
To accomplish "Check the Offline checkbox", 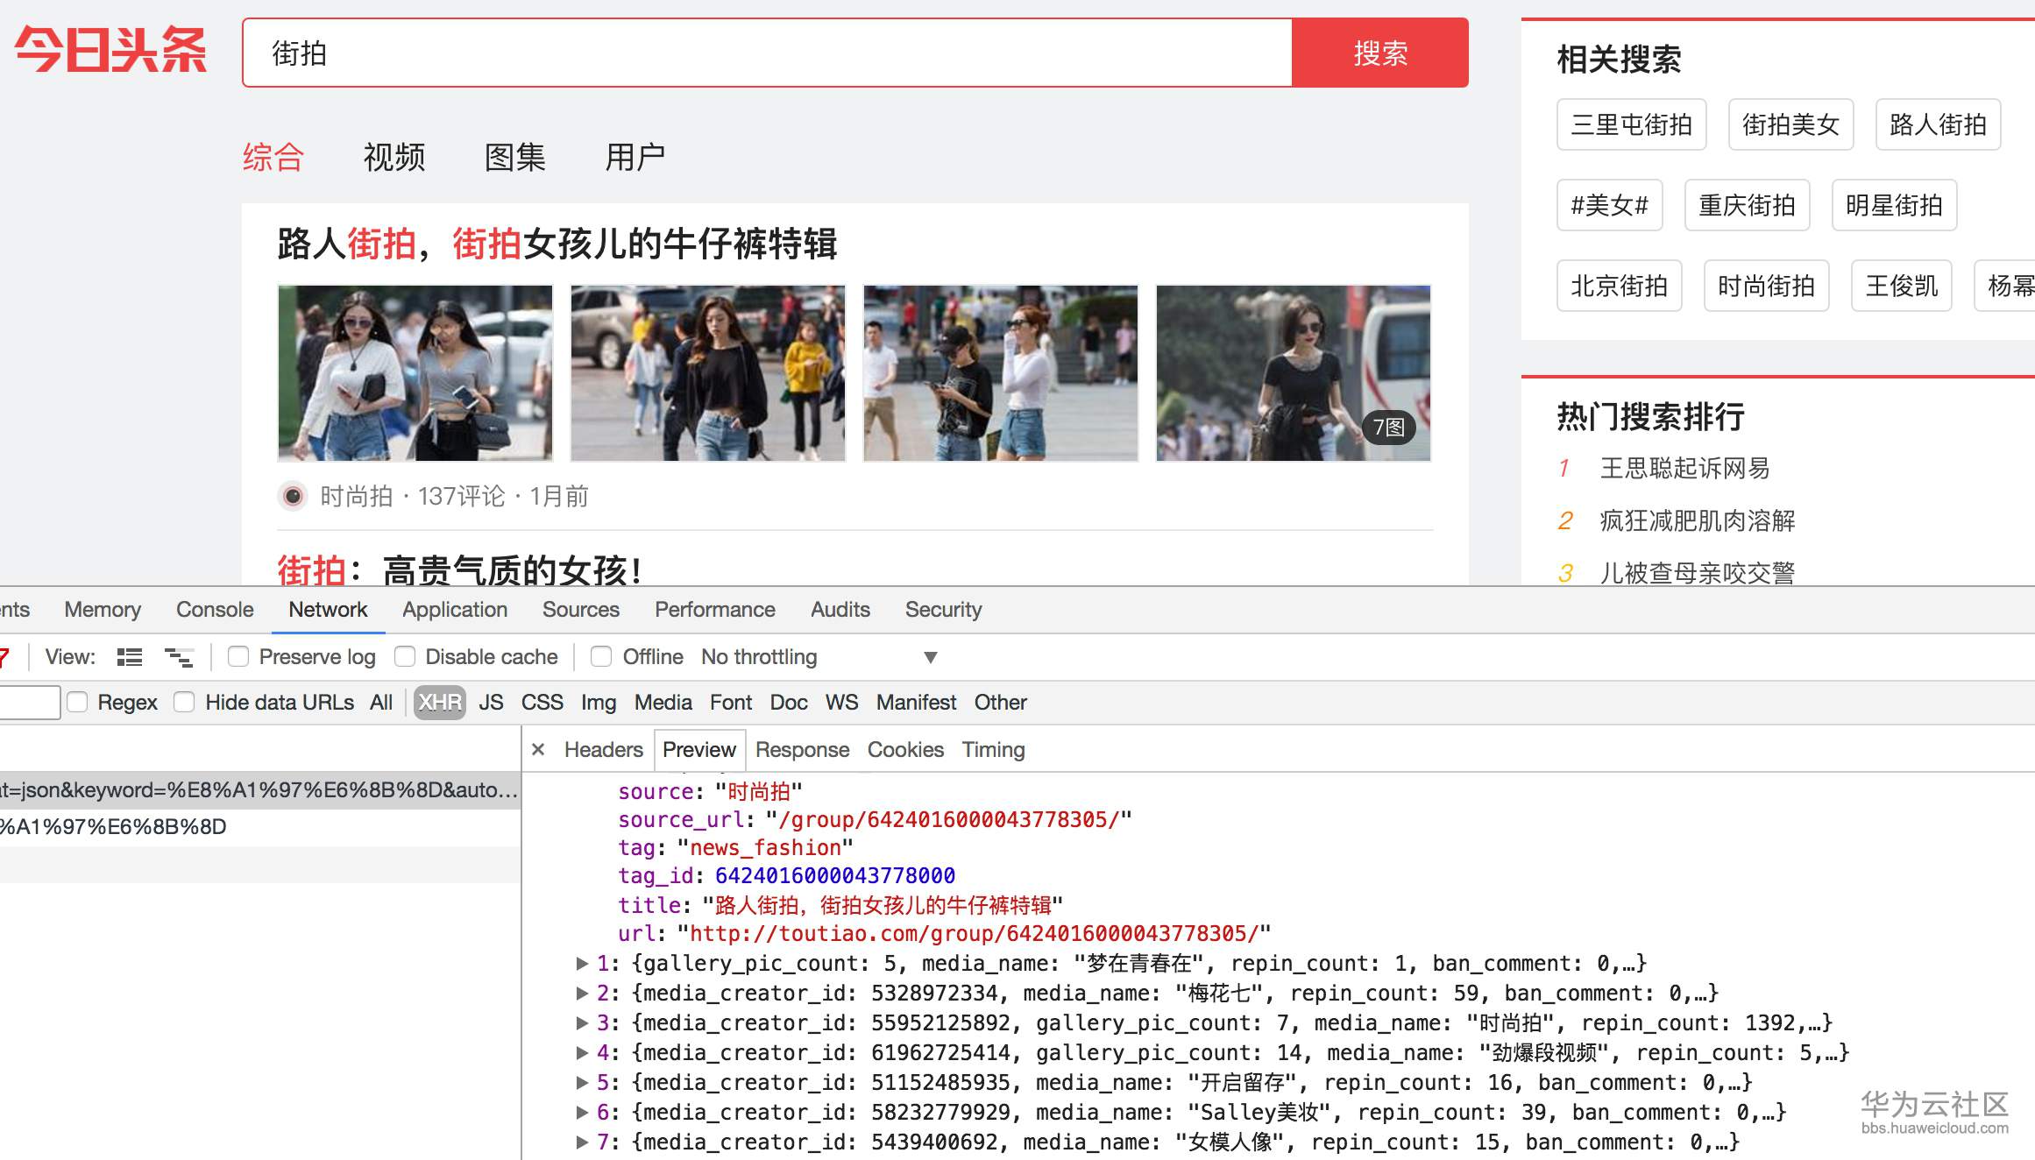I will 601,657.
